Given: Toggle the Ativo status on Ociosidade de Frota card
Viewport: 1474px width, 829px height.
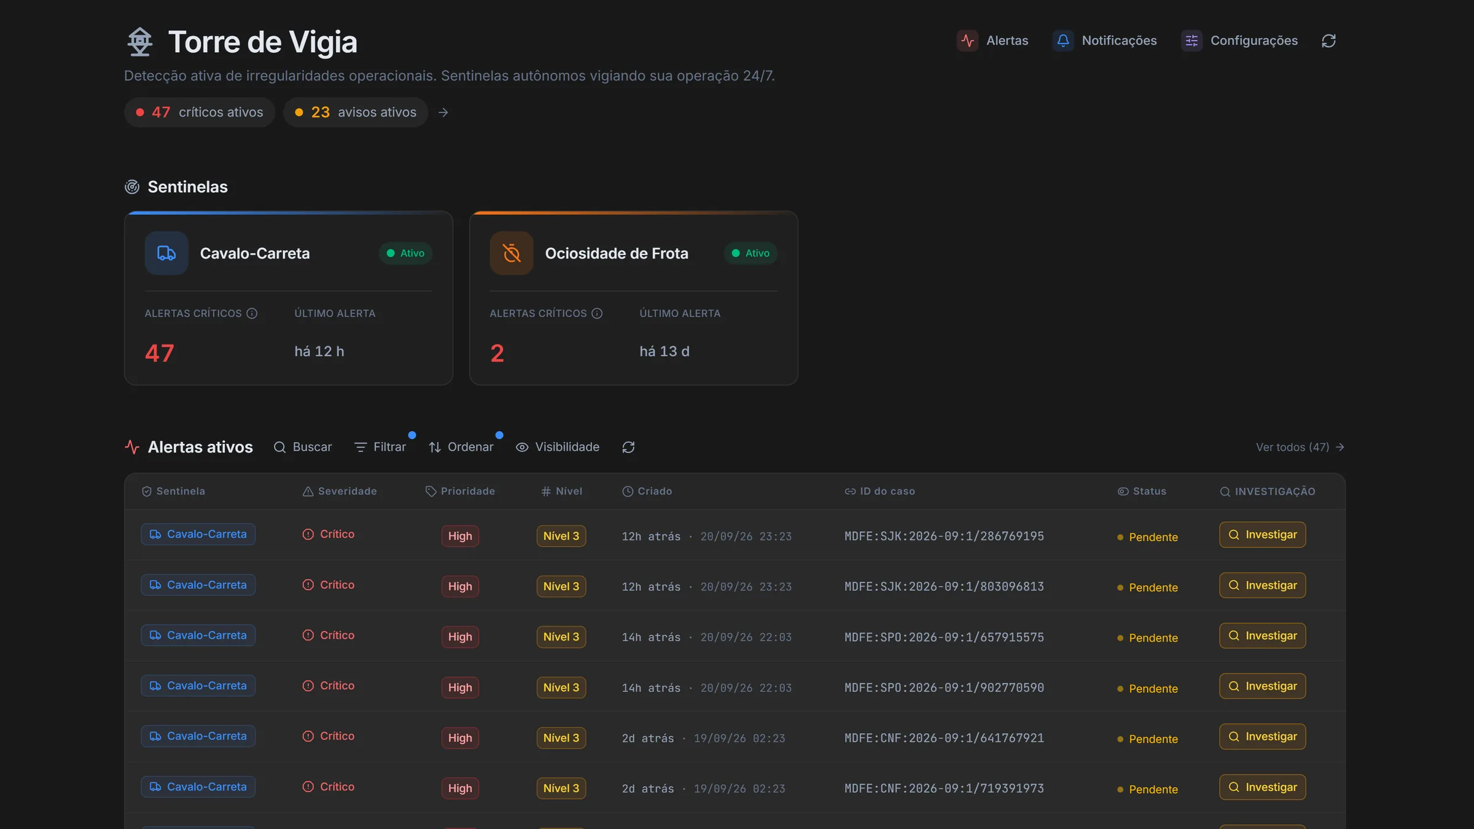Looking at the screenshot, I should (751, 253).
